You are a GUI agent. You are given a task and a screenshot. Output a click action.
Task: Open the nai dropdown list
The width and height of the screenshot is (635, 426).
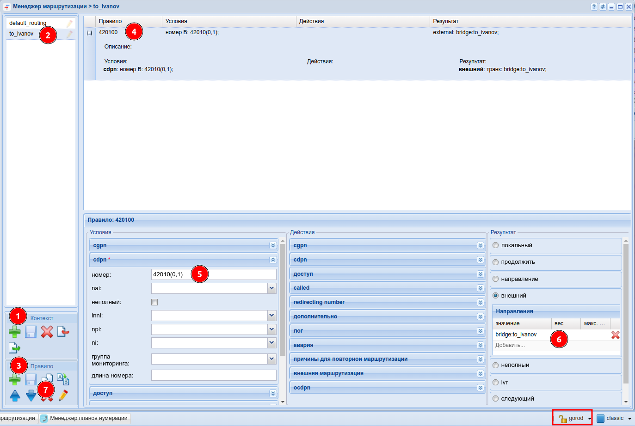click(271, 288)
